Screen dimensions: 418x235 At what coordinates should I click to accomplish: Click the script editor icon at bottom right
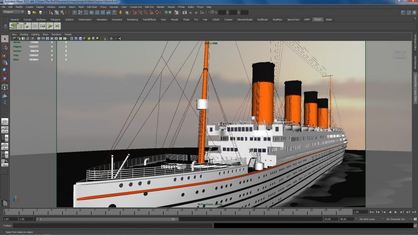pyautogui.click(x=414, y=225)
